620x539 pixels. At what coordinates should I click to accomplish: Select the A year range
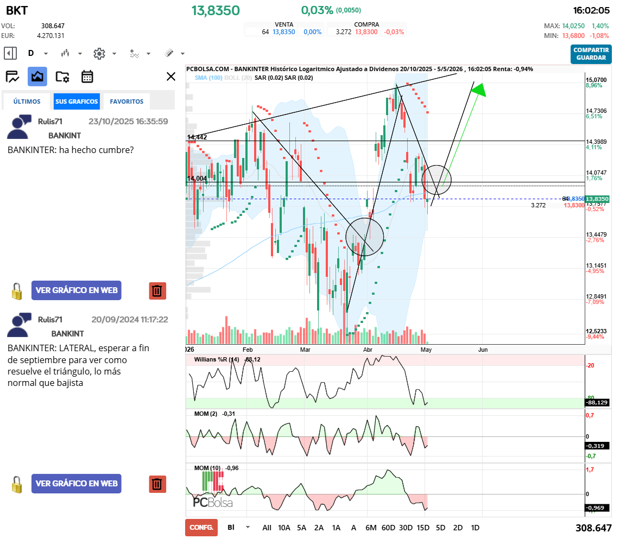tap(353, 528)
